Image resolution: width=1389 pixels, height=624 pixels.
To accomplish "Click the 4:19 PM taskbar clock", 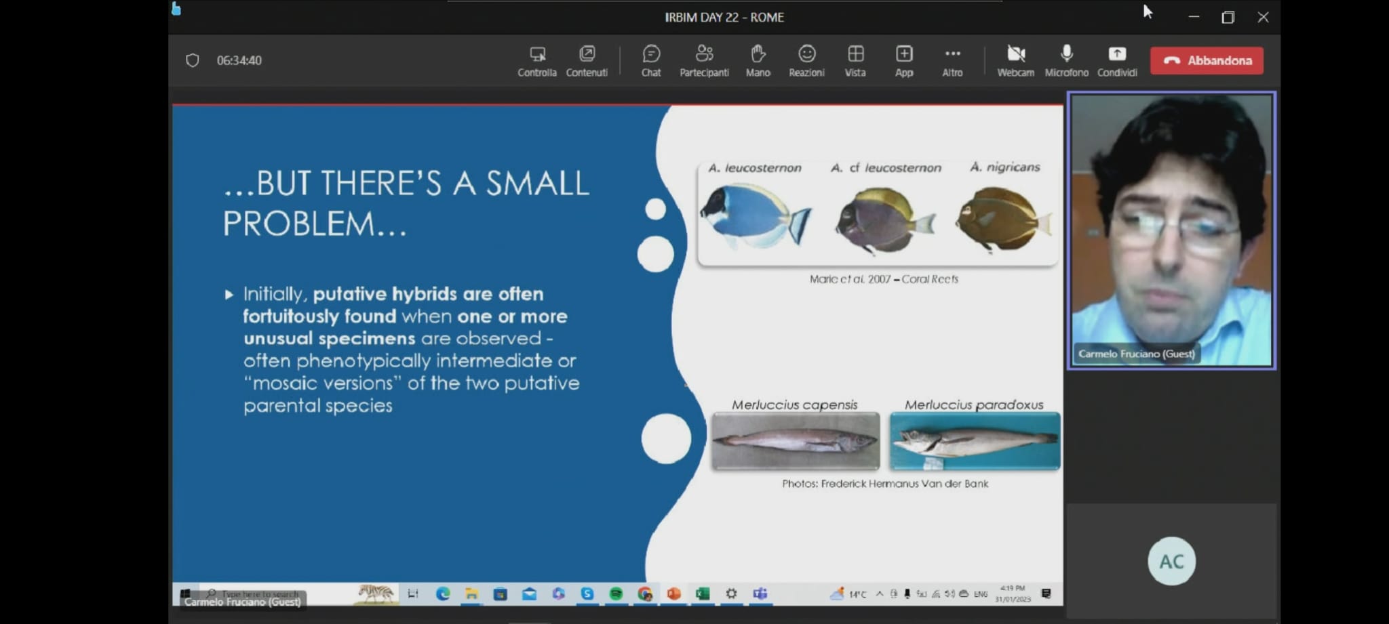I will [x=1013, y=594].
